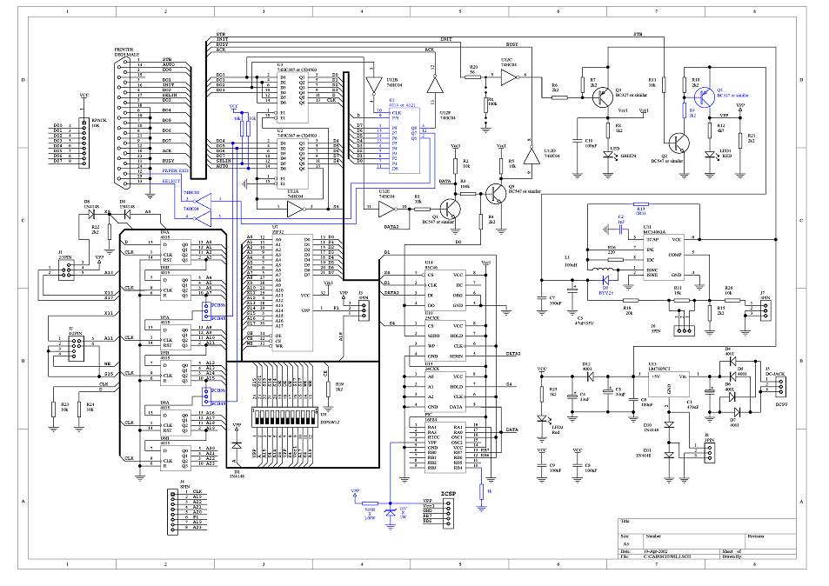Viewport: 829px width, 586px height.
Task: Select the blue D3 BYV2x diode
Action: point(607,278)
